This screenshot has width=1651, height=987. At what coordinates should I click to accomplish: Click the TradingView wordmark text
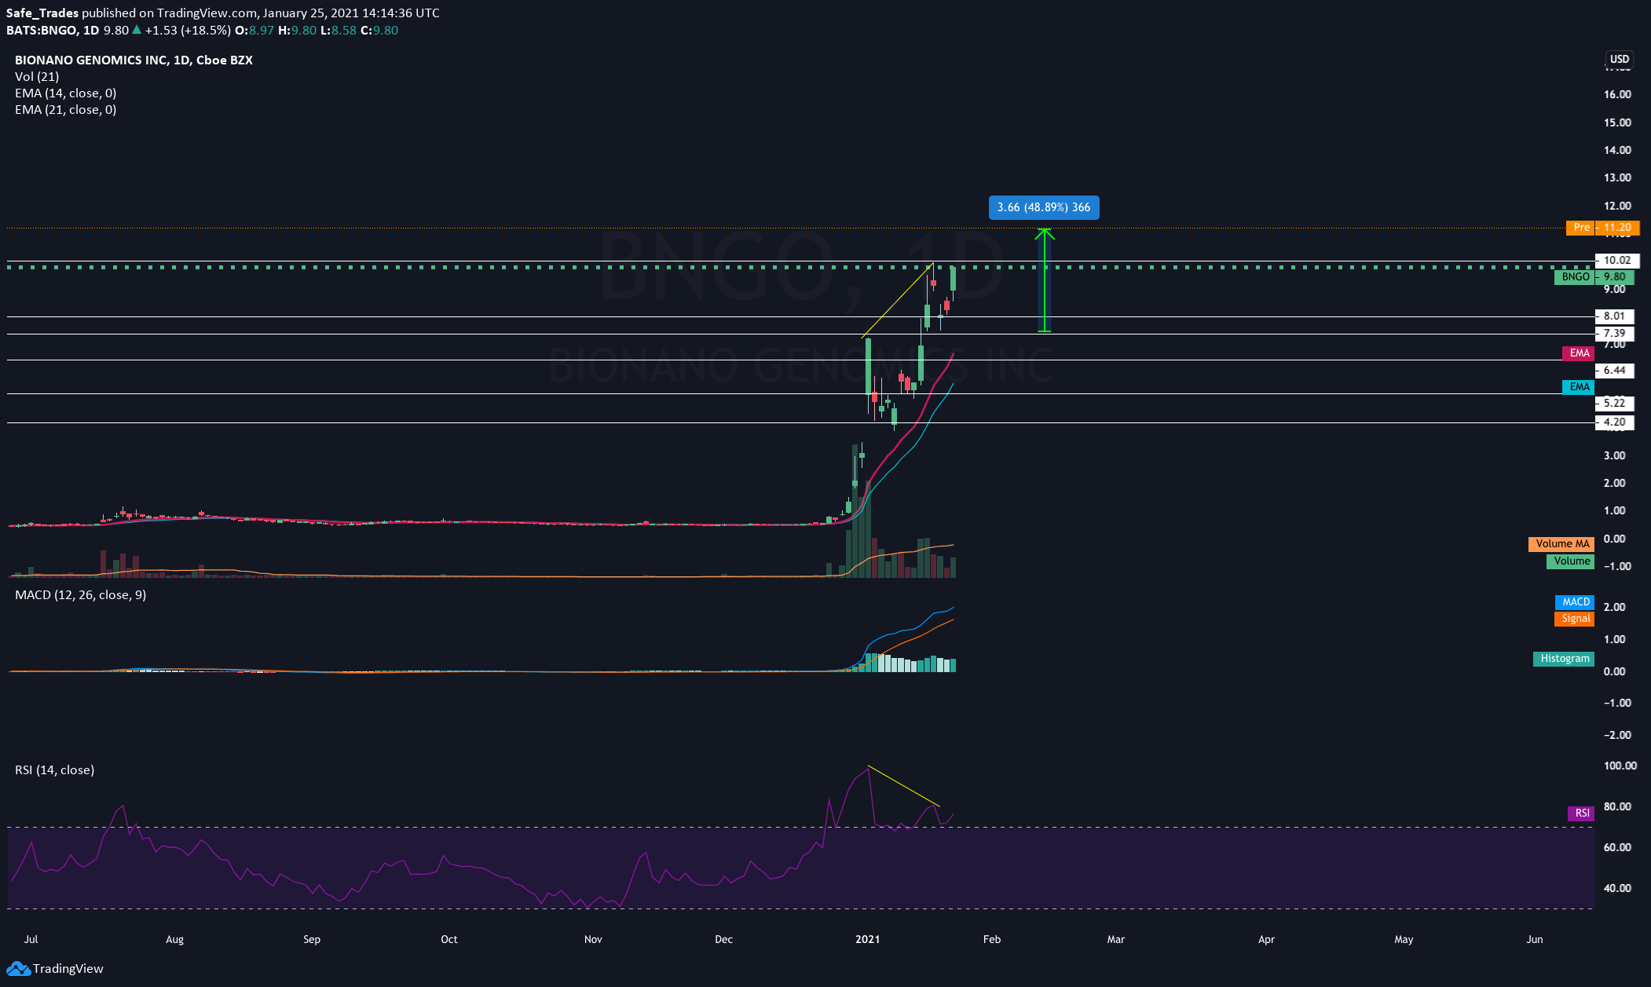pyautogui.click(x=68, y=968)
